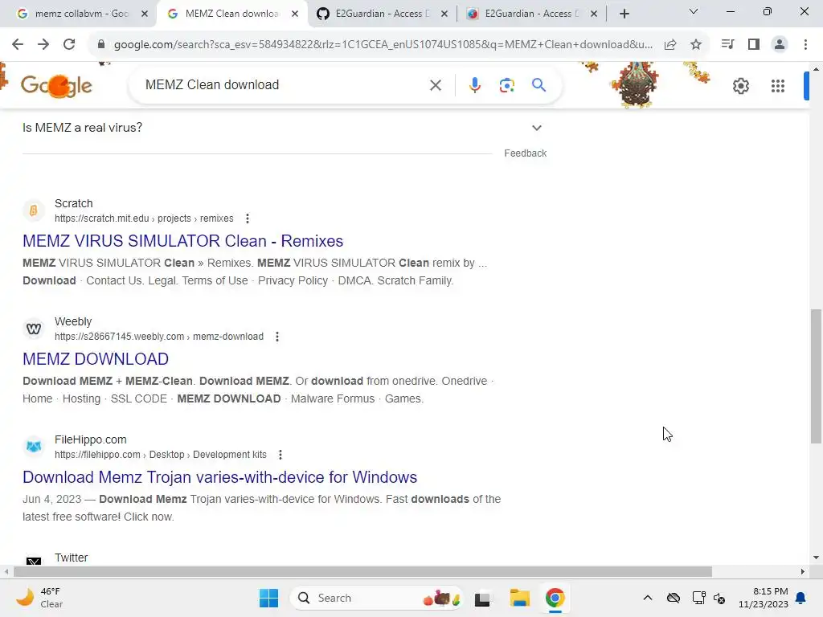Click the Google doodle logo

coord(57,85)
